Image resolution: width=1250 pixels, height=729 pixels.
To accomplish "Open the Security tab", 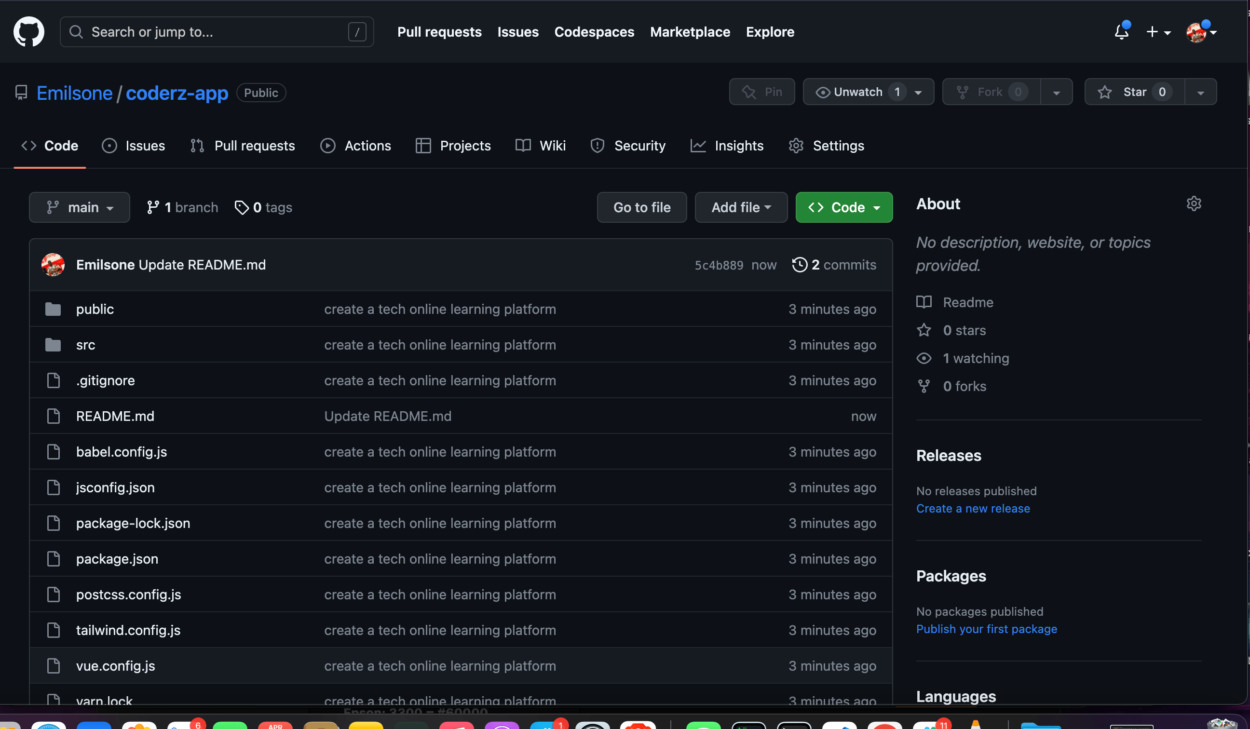I will click(x=628, y=146).
